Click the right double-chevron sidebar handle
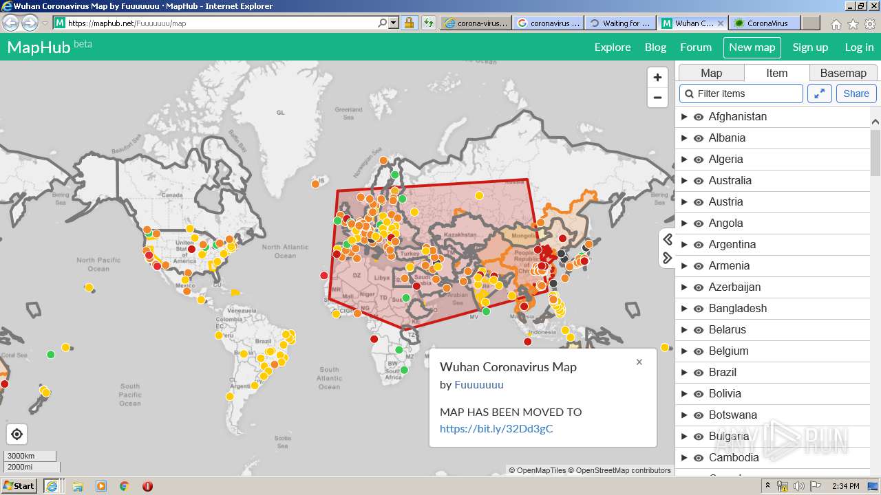 point(667,258)
